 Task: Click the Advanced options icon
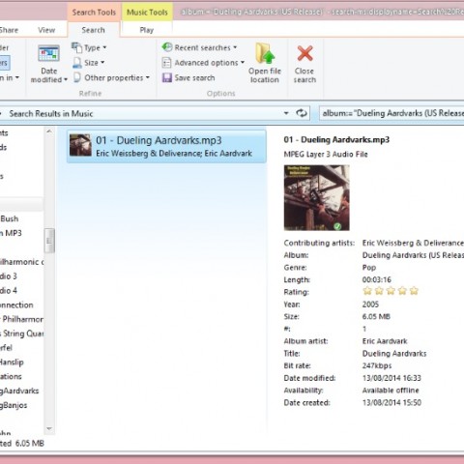pyautogui.click(x=166, y=63)
